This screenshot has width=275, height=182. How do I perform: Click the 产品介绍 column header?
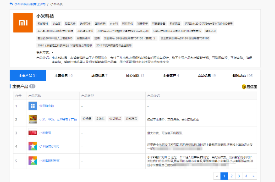point(153,96)
